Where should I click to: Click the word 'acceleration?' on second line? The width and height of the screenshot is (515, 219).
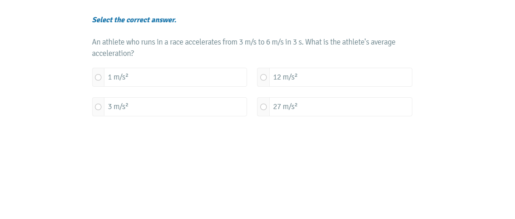(113, 54)
